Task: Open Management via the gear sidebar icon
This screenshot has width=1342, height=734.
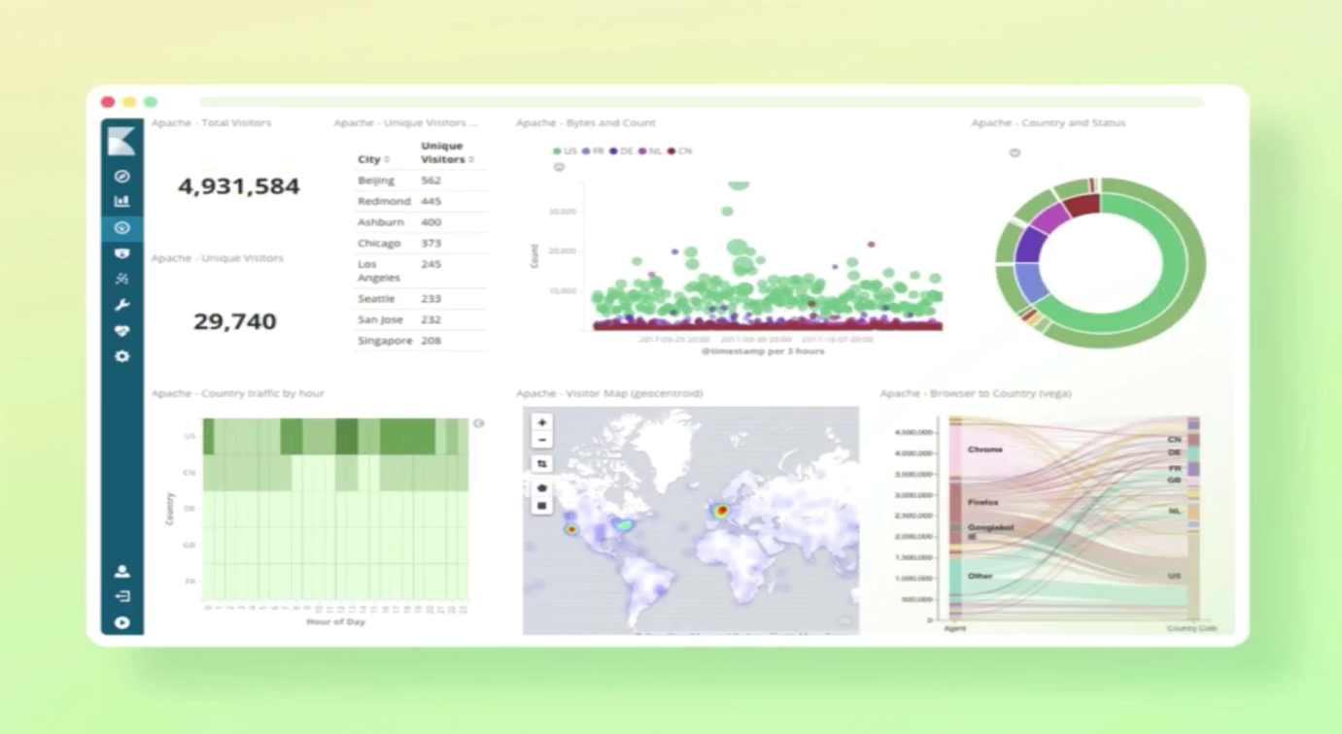Action: [x=121, y=356]
